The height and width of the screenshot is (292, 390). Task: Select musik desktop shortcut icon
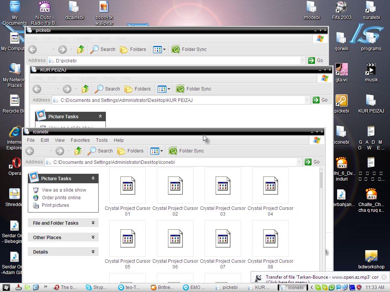(371, 73)
